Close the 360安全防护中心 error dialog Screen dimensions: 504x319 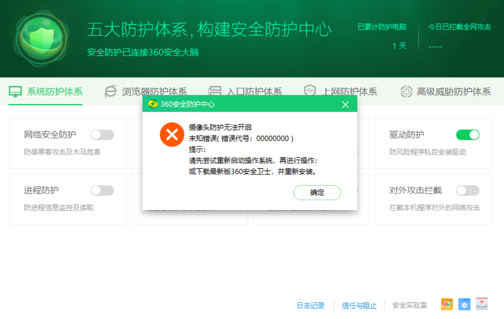345,105
